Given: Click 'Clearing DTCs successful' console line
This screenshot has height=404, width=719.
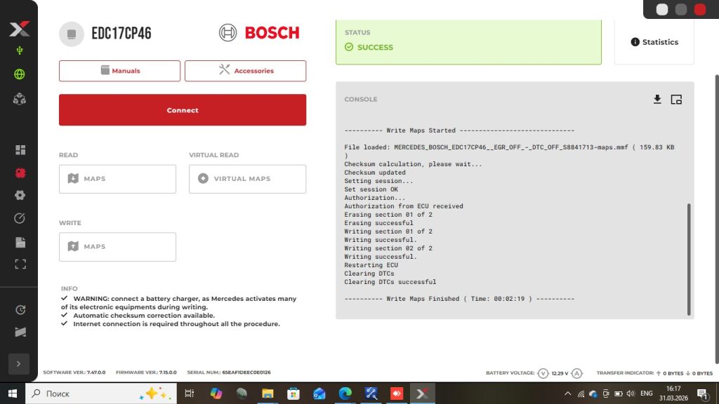Looking at the screenshot, I should [x=390, y=282].
